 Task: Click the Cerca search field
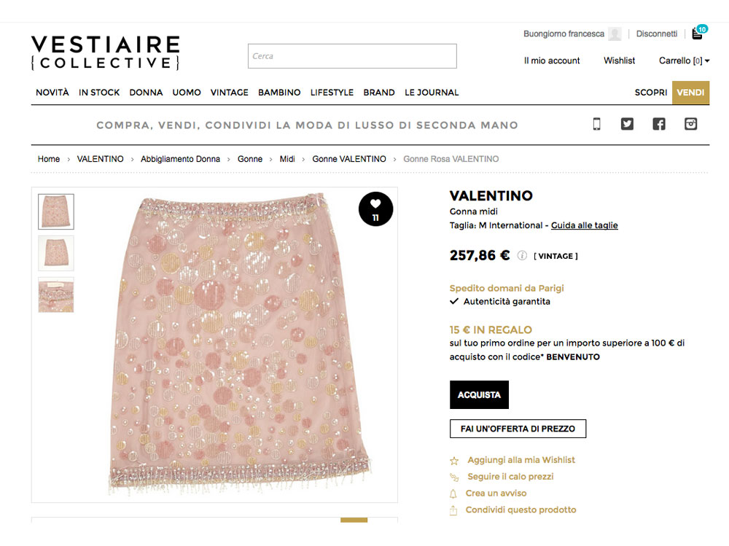click(352, 56)
